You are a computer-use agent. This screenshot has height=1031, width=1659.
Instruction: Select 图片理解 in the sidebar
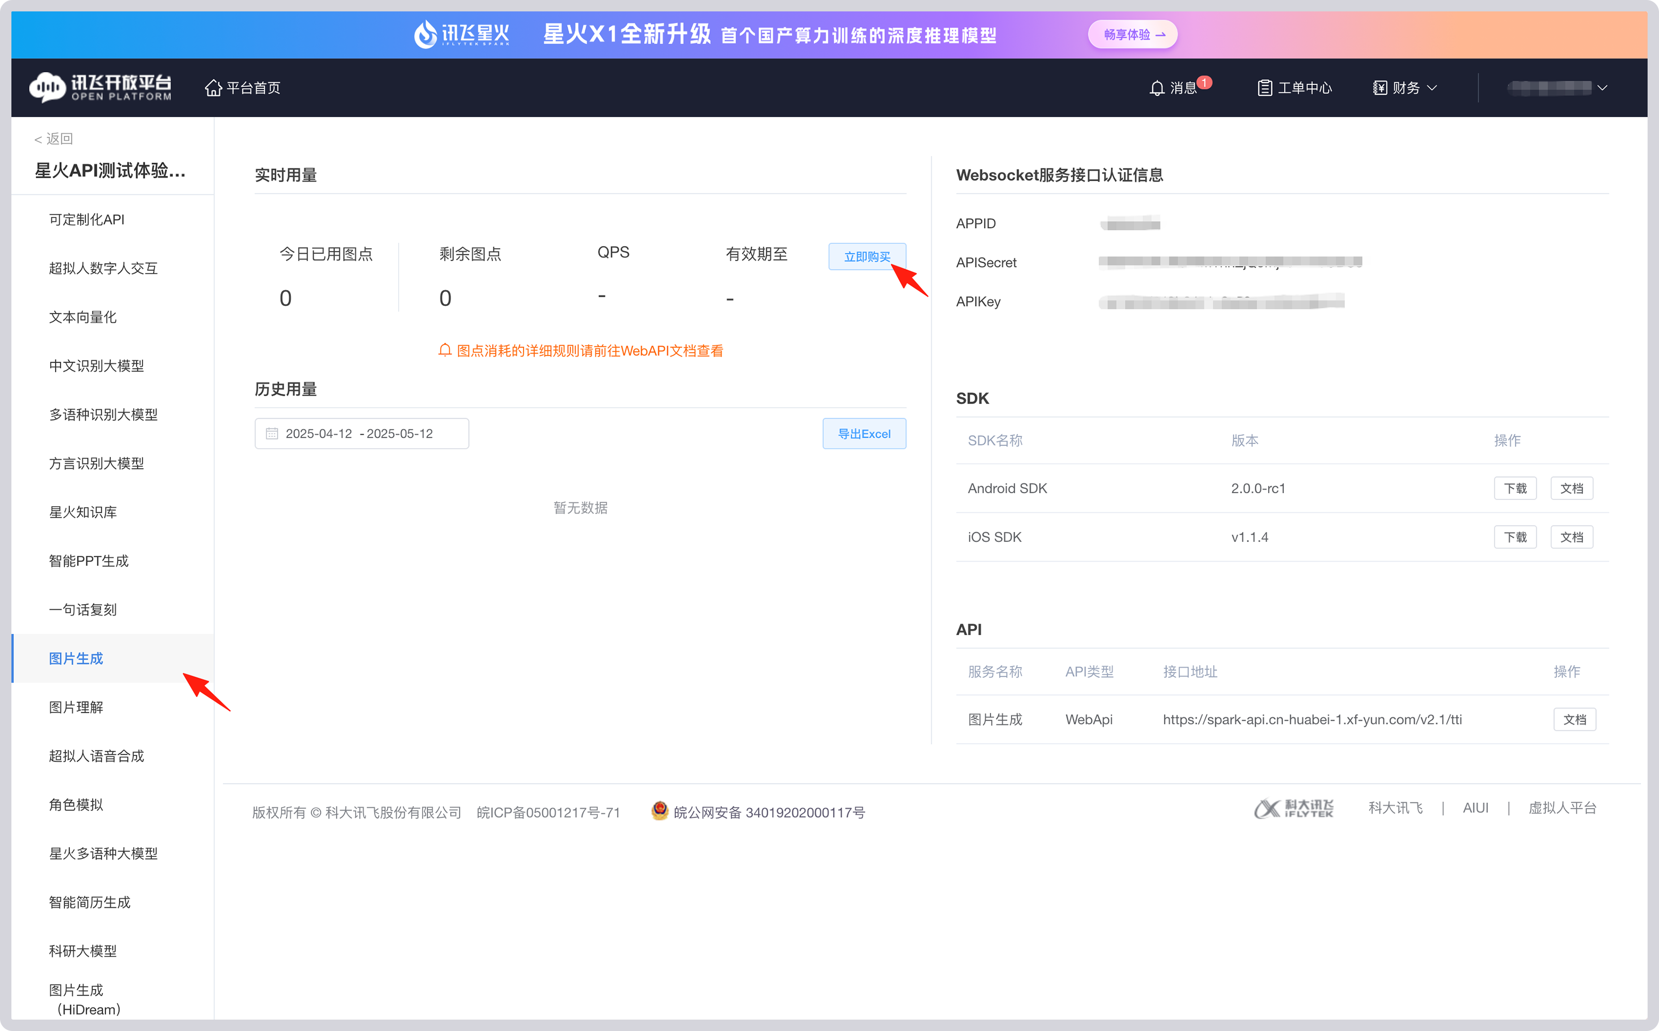[76, 707]
